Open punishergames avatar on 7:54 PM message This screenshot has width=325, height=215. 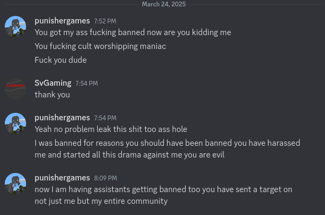point(15,123)
